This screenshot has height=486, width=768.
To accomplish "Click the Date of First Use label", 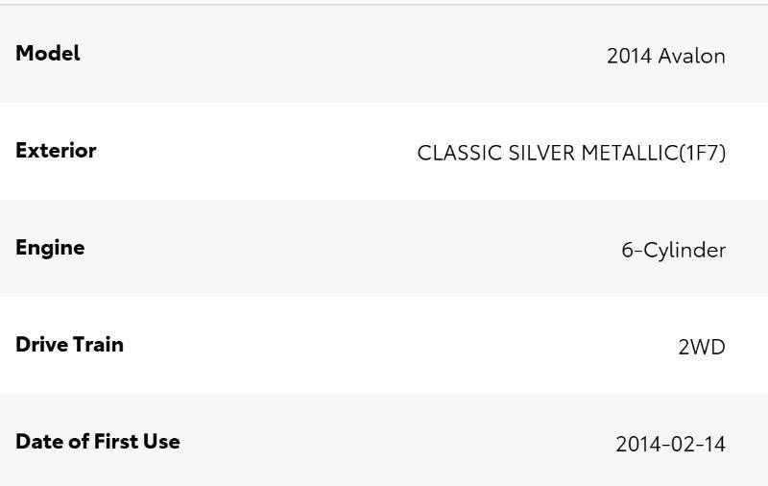I will 97,442.
